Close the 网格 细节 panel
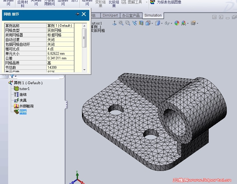Screen dimensions: 237x184 click(84, 14)
